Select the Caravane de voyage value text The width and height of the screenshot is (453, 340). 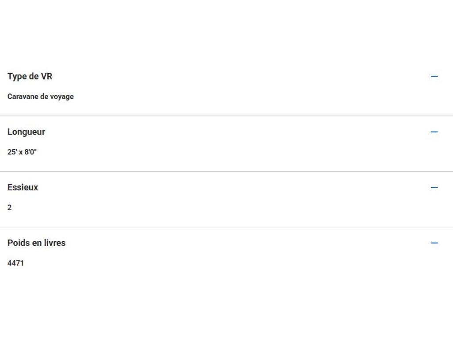click(x=40, y=97)
